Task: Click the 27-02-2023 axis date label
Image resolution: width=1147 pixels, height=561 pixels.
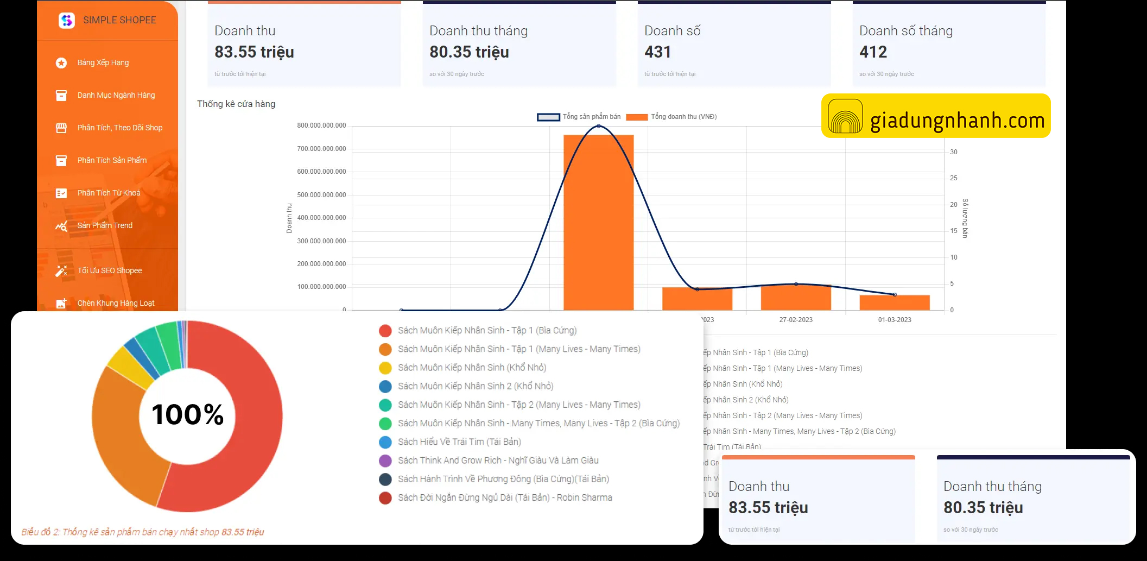Action: click(796, 320)
